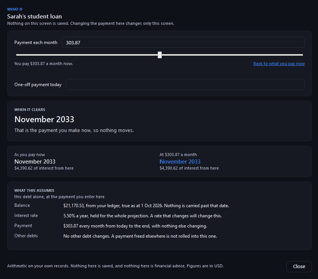Click Back to what you pay now link
Image resolution: width=318 pixels, height=279 pixels.
point(279,64)
